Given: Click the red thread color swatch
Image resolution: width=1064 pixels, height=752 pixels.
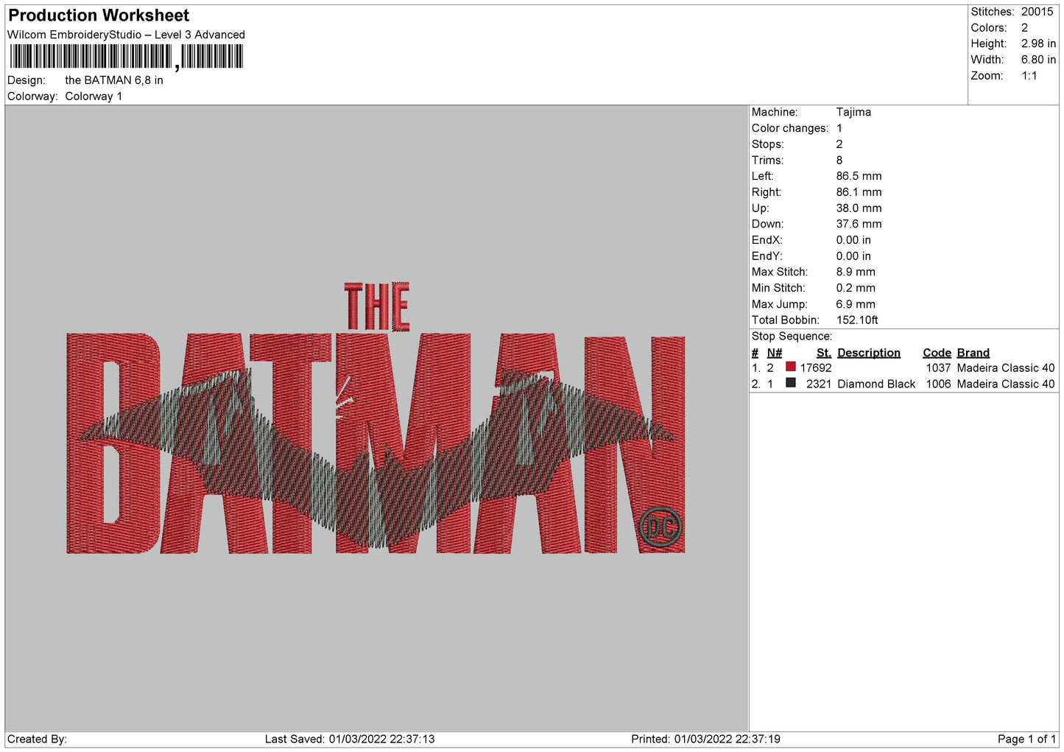Looking at the screenshot, I should 790,367.
